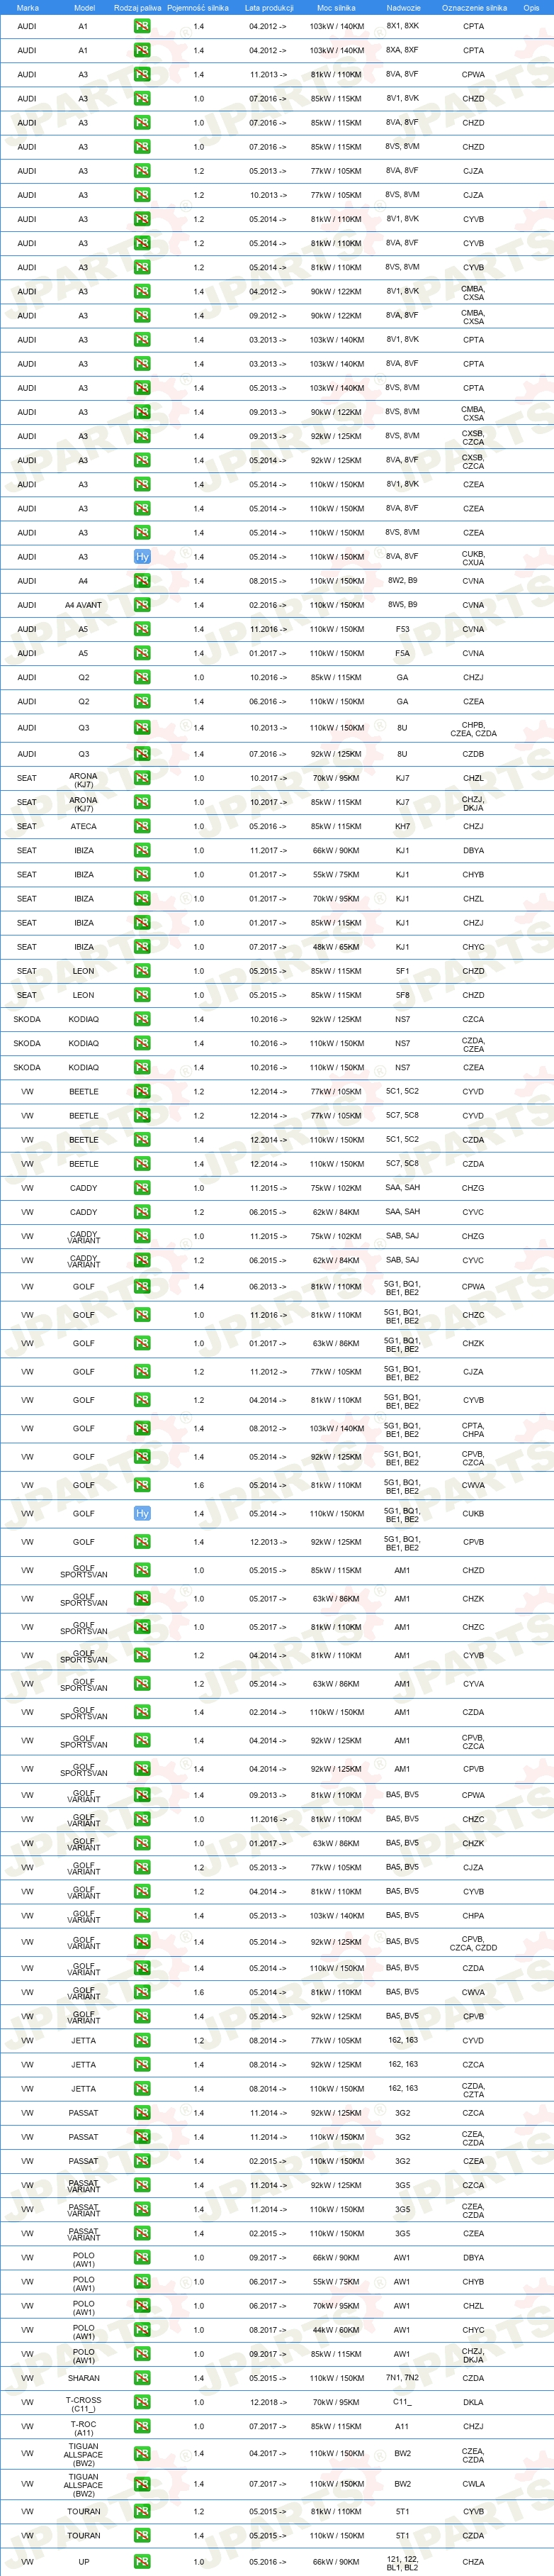This screenshot has height=2576, width=554.
Task: Select the 'T-ROC (A11)' model cell
Action: [84, 2426]
